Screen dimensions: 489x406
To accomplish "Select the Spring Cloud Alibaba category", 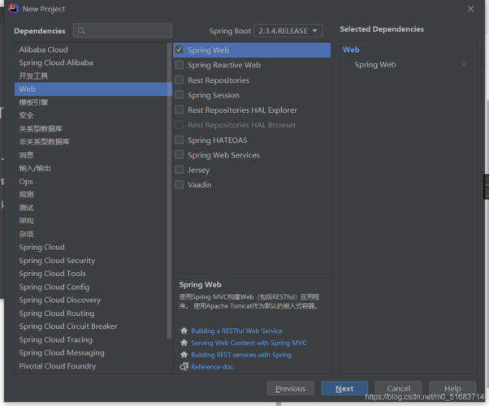I will (x=56, y=63).
